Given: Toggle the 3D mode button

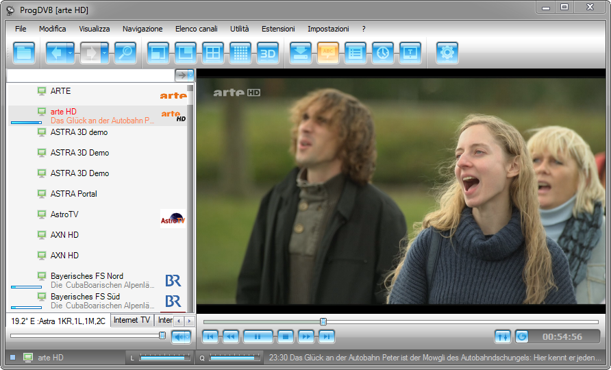Looking at the screenshot, I should pos(268,53).
